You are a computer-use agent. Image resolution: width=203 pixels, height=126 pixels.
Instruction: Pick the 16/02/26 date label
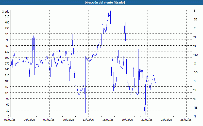108,120
